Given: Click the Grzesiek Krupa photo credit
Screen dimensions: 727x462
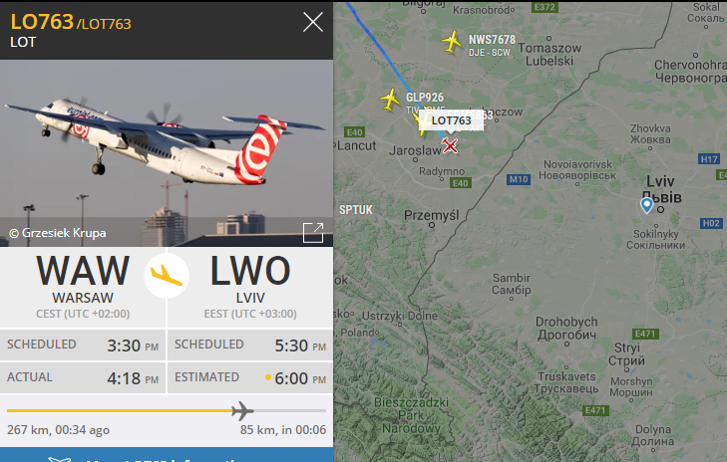Looking at the screenshot, I should 58,233.
